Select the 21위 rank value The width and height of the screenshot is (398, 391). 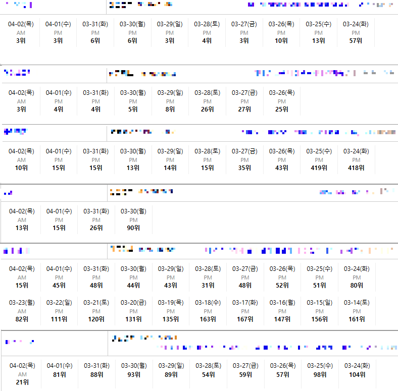(x=22, y=382)
